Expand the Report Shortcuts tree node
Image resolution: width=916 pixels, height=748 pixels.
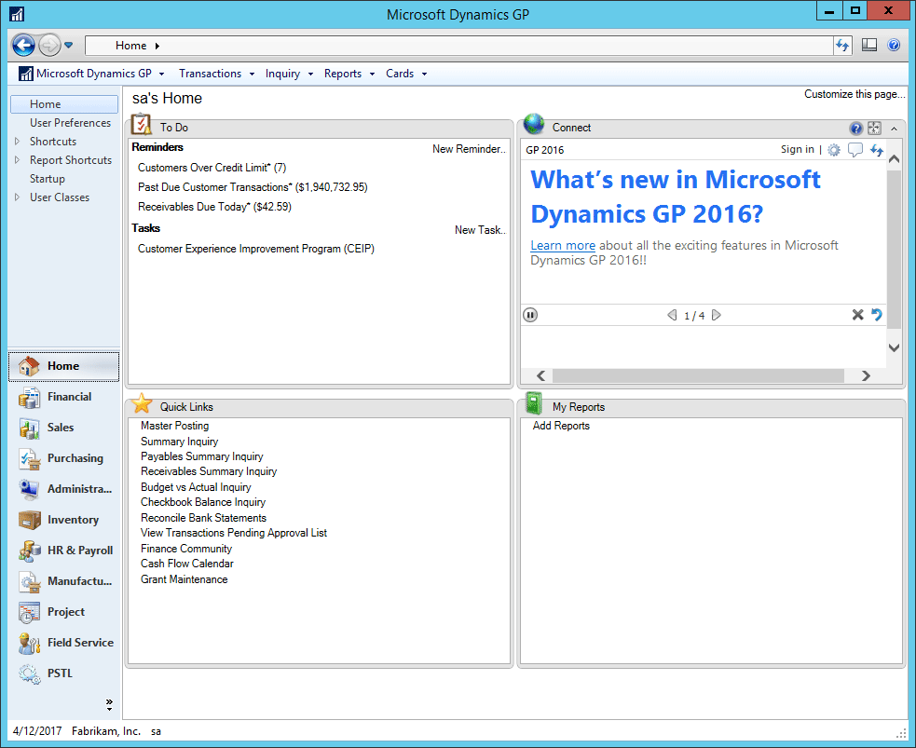[17, 160]
